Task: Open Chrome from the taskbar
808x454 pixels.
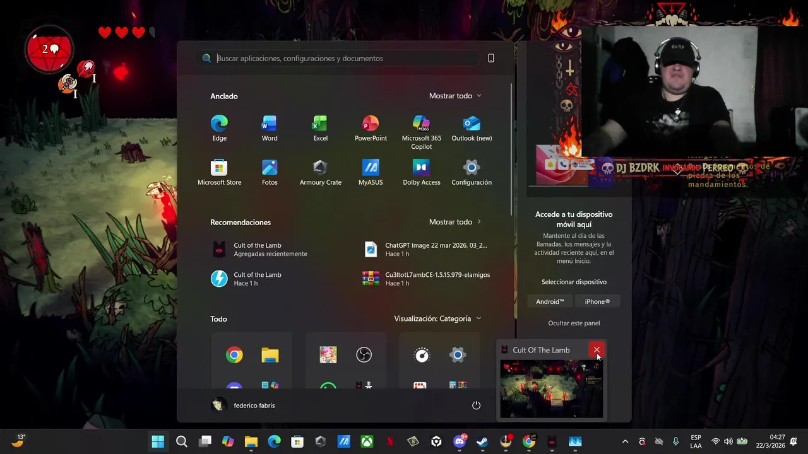Action: point(529,441)
